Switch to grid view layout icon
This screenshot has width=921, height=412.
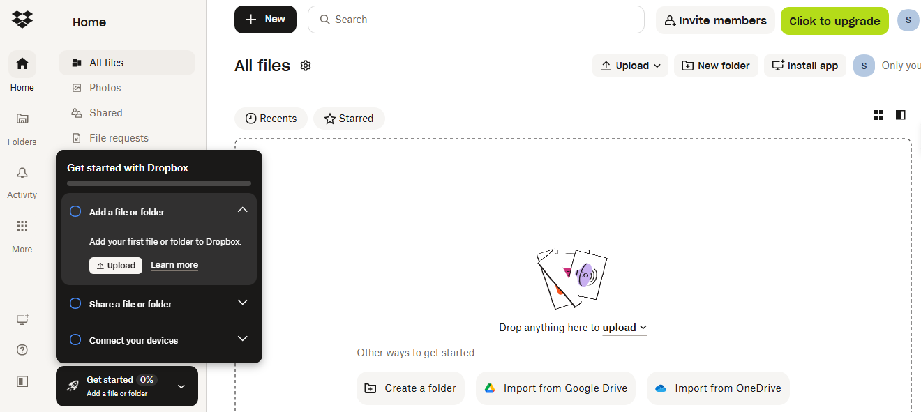[878, 115]
